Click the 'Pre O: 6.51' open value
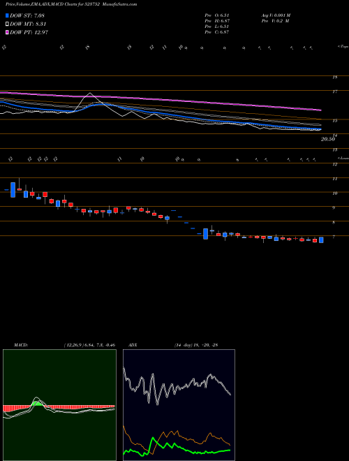This screenshot has width=349, height=461. 217,15
